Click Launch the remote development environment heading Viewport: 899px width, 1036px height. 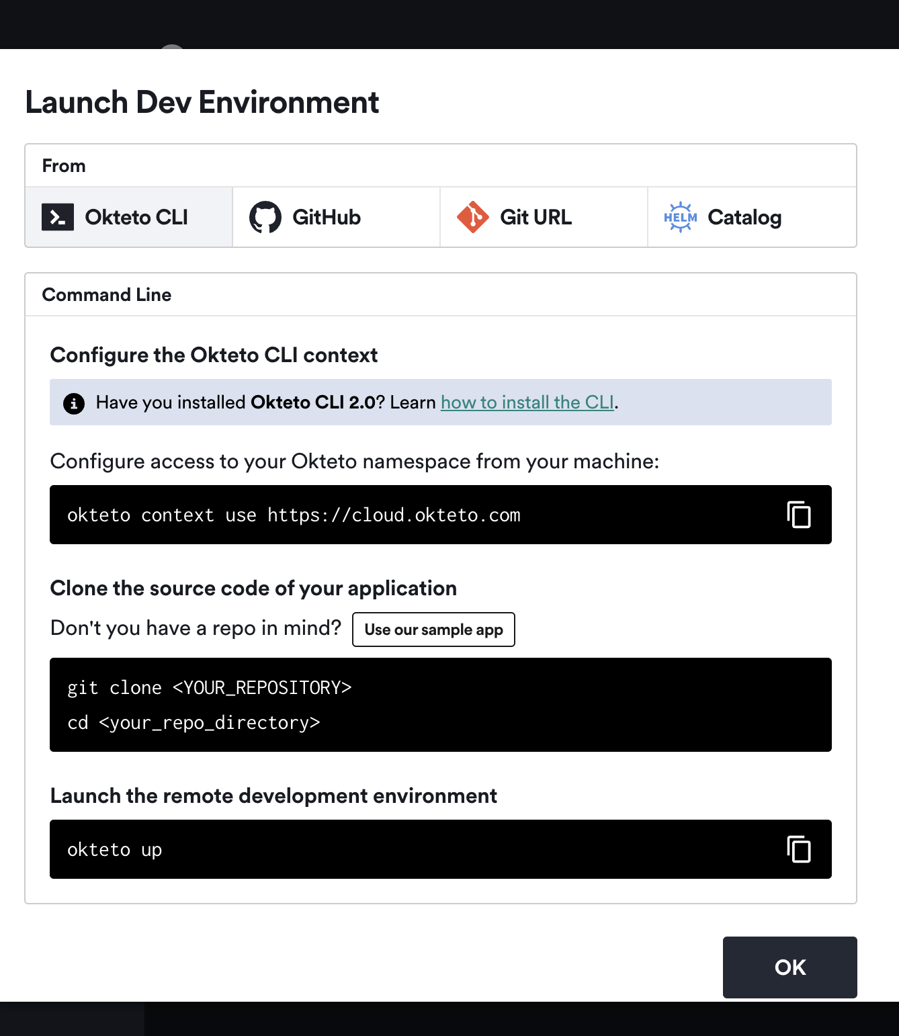coord(273,795)
